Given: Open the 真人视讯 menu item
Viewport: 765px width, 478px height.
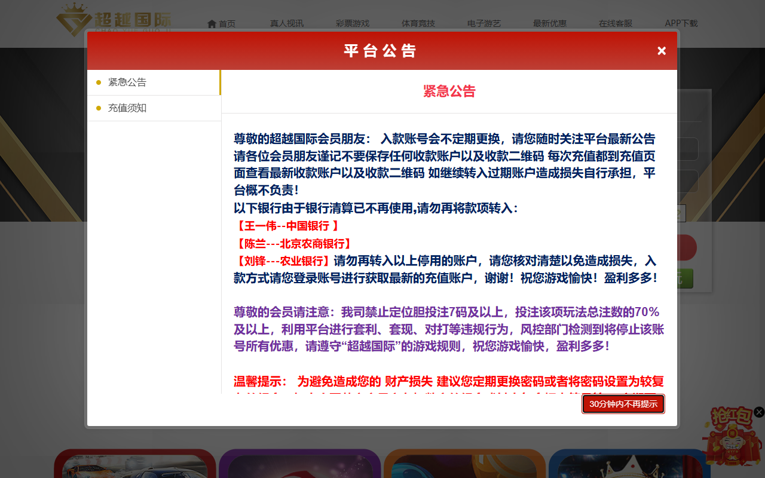Looking at the screenshot, I should click(x=287, y=24).
